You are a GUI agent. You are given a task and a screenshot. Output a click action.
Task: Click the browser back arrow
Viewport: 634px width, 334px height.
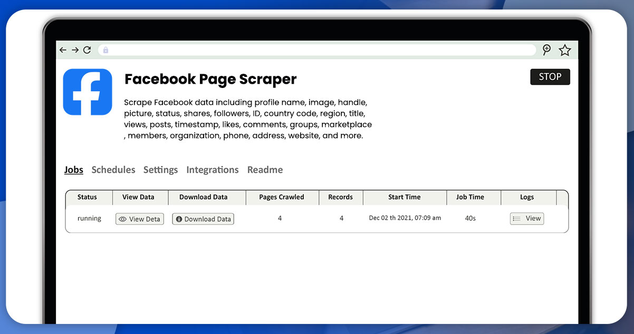63,50
